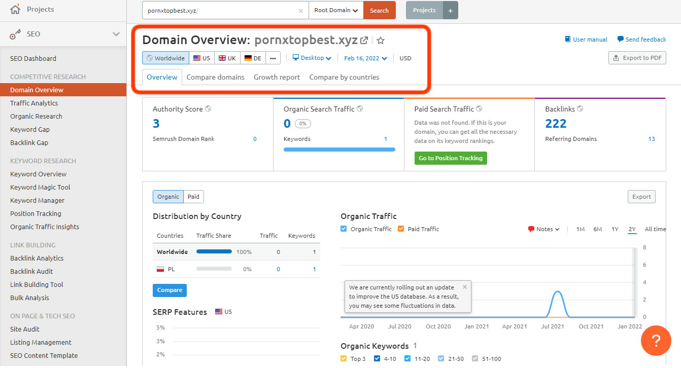Select 1M chart time range
Image resolution: width=681 pixels, height=368 pixels.
(x=581, y=229)
